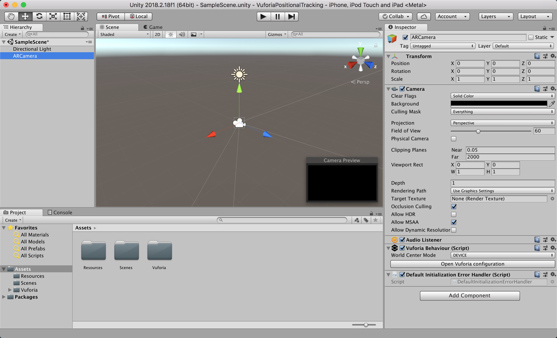The width and height of the screenshot is (557, 338).
Task: Pick Background color with eyedropper
Action: [x=552, y=104]
